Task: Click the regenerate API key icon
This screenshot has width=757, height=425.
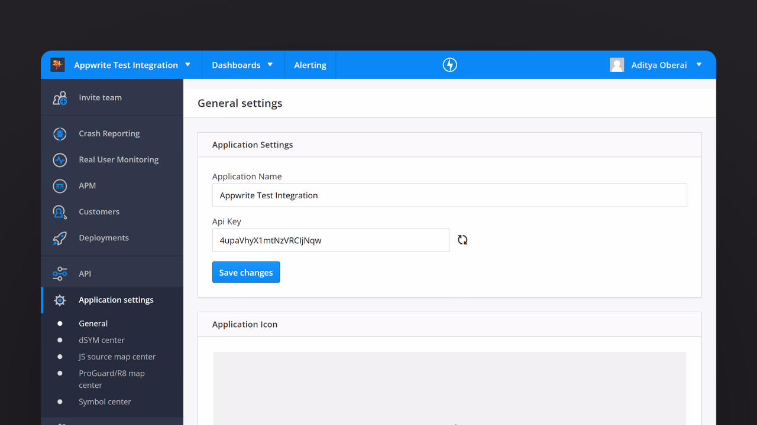Action: 462,240
